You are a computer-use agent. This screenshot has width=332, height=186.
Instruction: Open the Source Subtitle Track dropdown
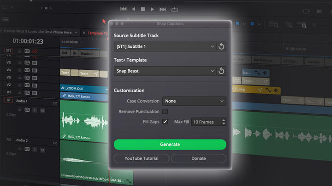click(165, 46)
